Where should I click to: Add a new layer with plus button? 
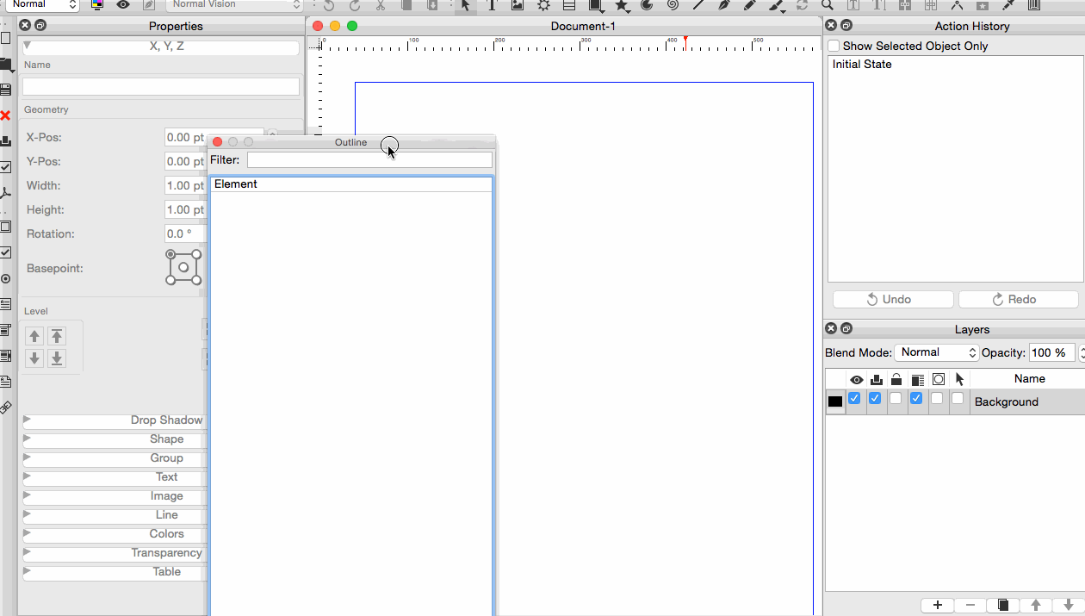click(938, 606)
